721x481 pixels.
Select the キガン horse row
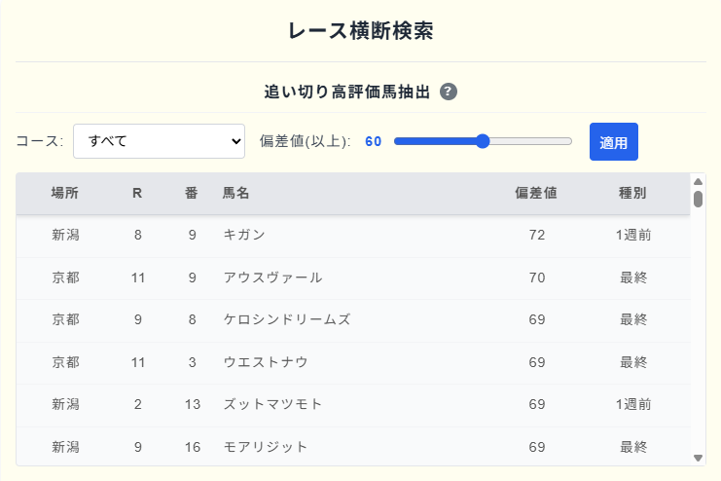point(353,236)
